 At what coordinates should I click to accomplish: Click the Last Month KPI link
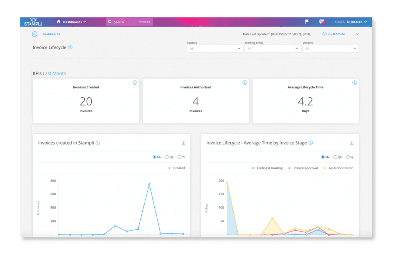pyautogui.click(x=54, y=73)
